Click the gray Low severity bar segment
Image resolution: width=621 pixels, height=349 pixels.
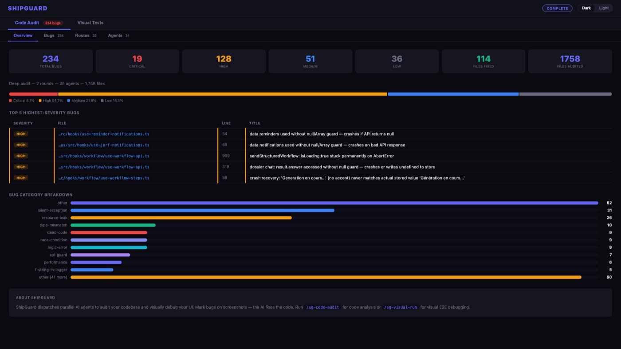coord(566,94)
